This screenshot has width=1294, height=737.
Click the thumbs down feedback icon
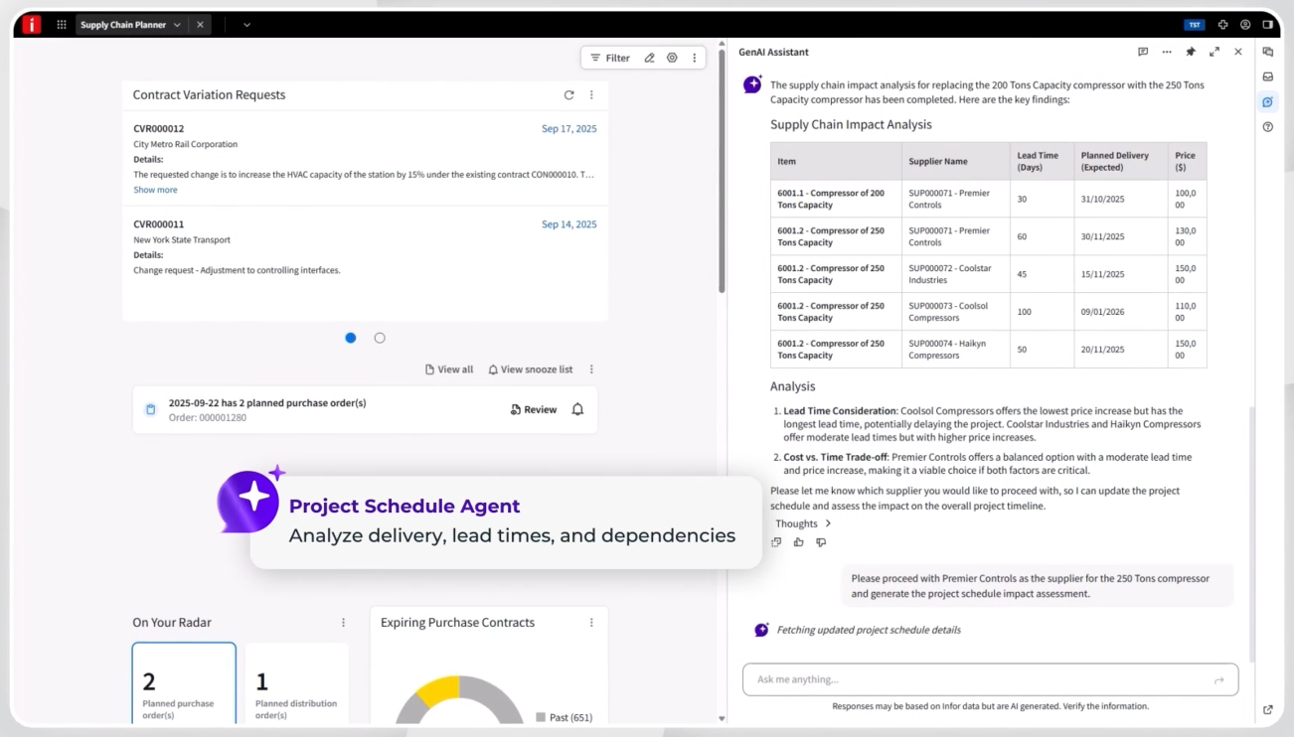point(821,542)
